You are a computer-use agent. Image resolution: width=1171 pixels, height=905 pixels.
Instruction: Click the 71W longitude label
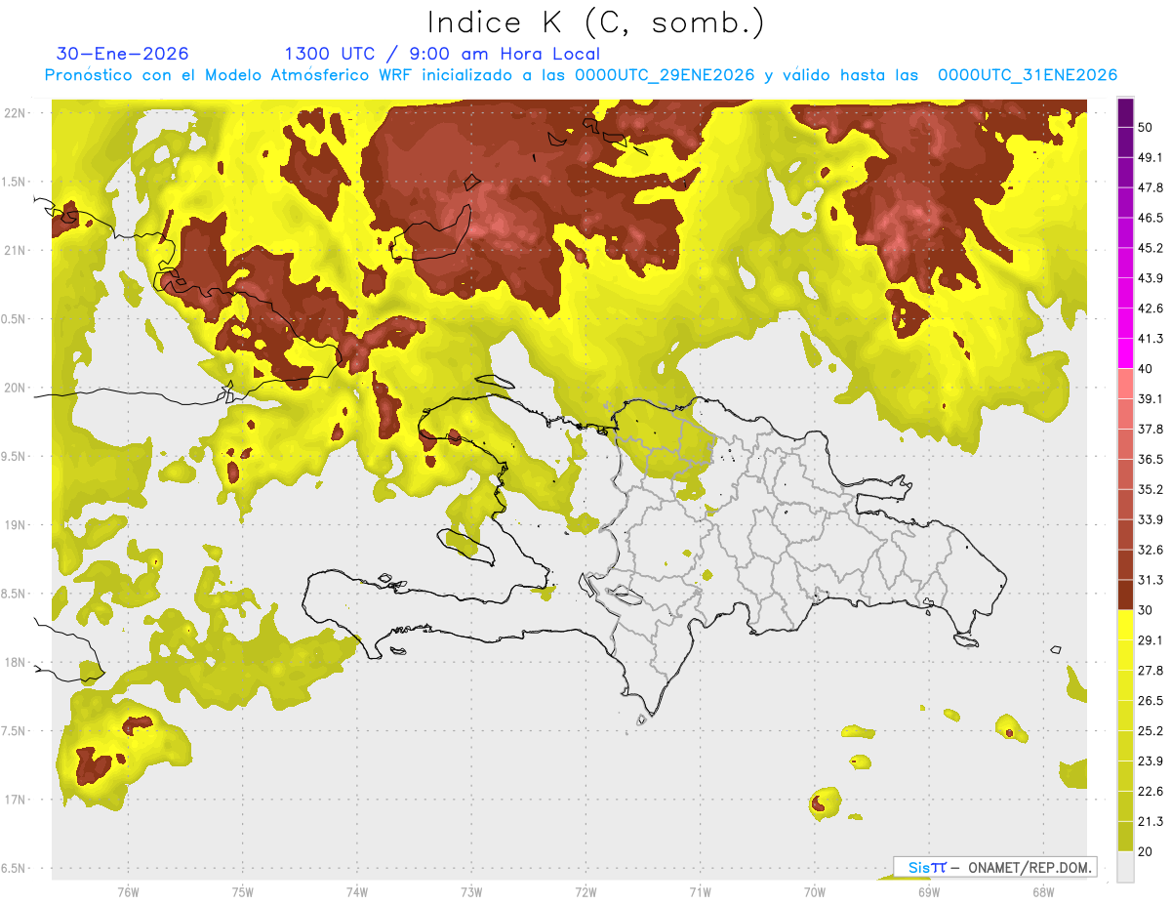pyautogui.click(x=700, y=892)
